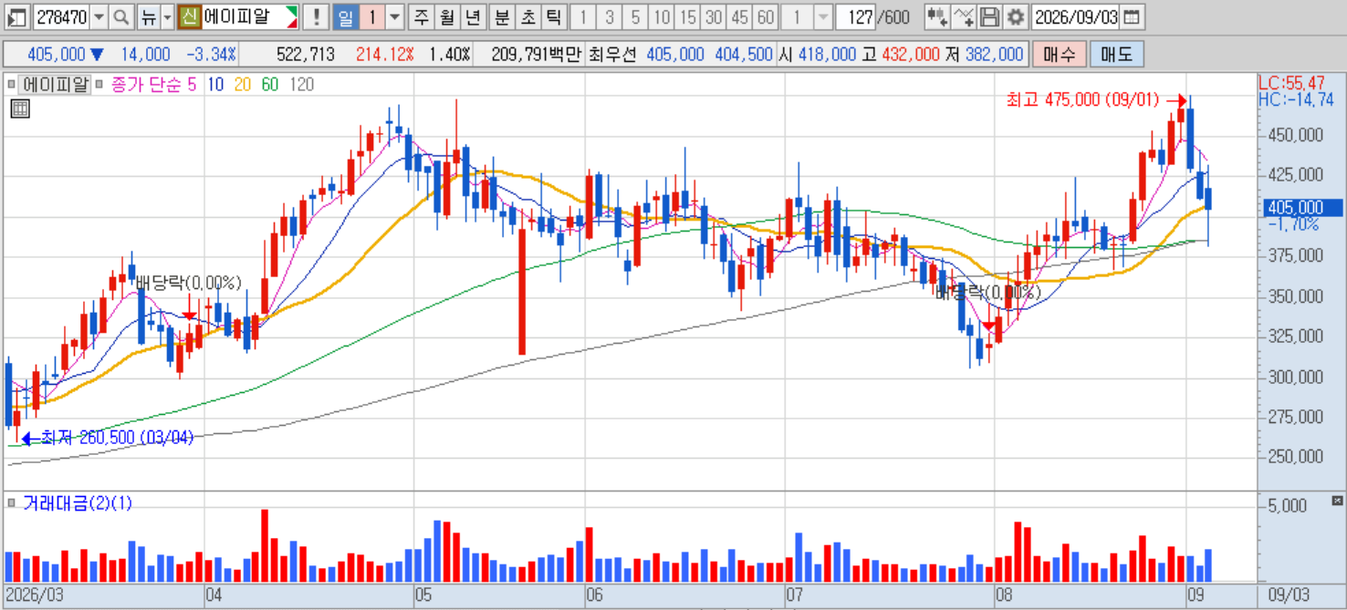Select the 15 interval button
This screenshot has width=1347, height=610.
point(688,16)
